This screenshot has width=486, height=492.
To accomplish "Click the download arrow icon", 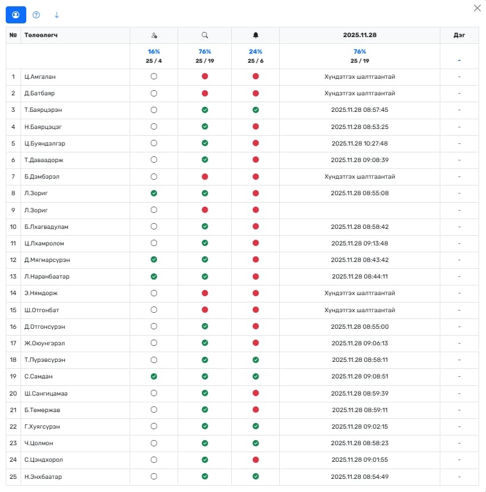I will [57, 15].
